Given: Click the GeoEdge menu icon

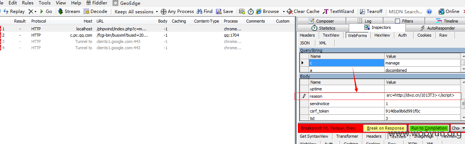Looking at the screenshot, I should click(x=116, y=3).
